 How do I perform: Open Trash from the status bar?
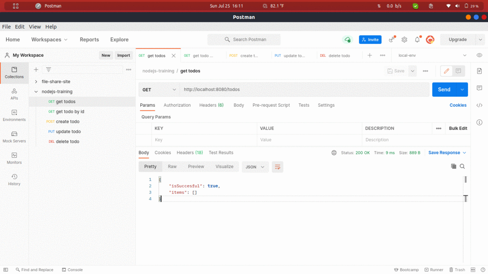(457, 270)
